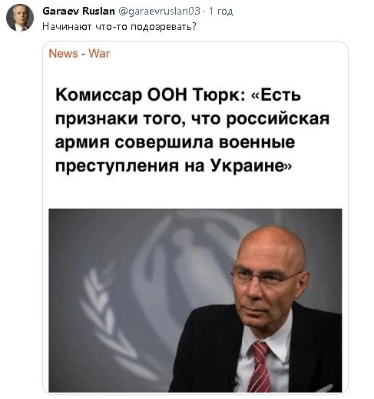Open the 'News' category link
Screen dimensions: 374x399
click(63, 54)
